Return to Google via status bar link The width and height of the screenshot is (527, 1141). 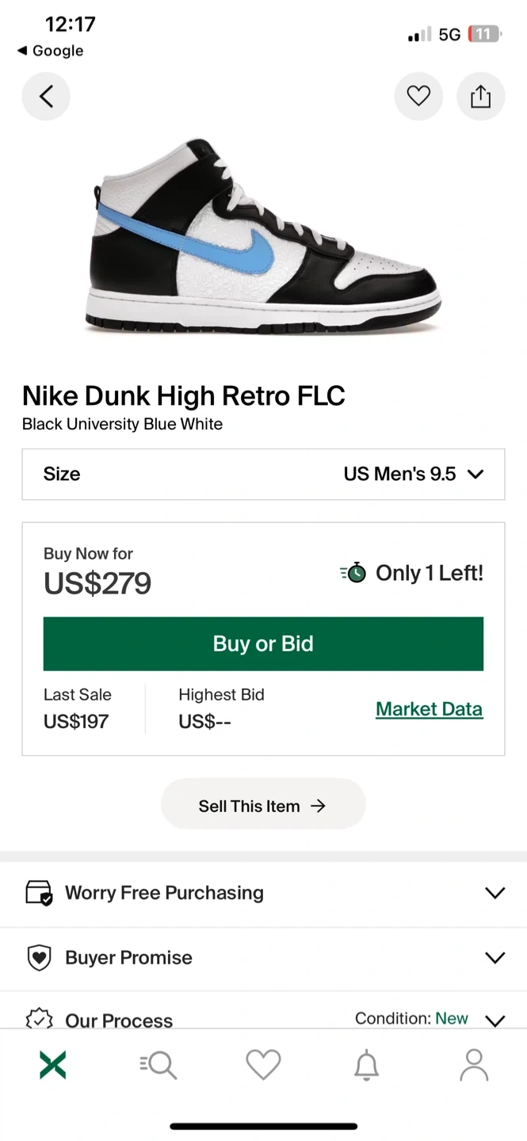pos(51,51)
